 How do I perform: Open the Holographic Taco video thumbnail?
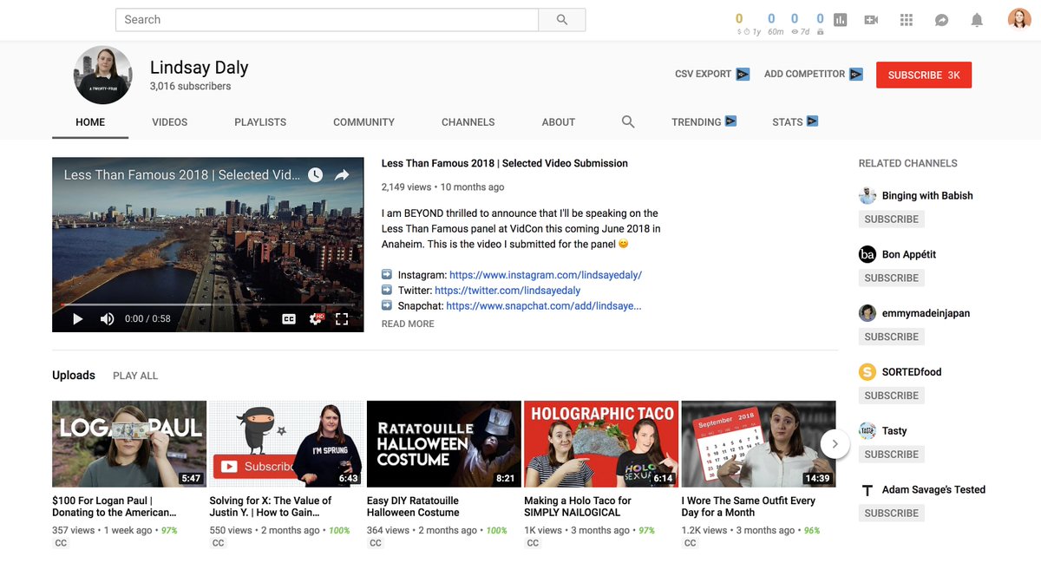coord(601,444)
